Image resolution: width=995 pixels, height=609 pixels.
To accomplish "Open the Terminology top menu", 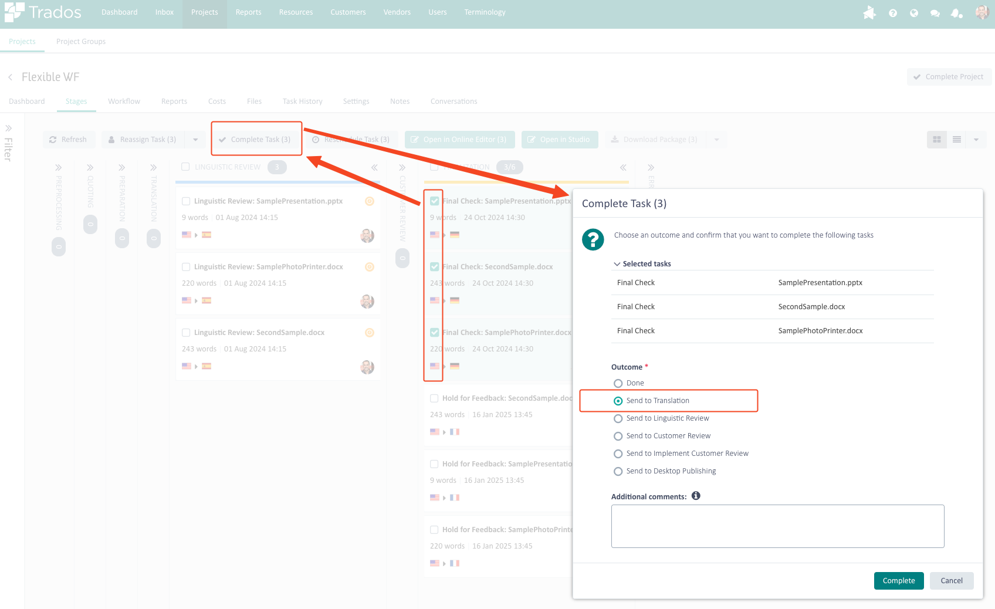I will (x=485, y=12).
